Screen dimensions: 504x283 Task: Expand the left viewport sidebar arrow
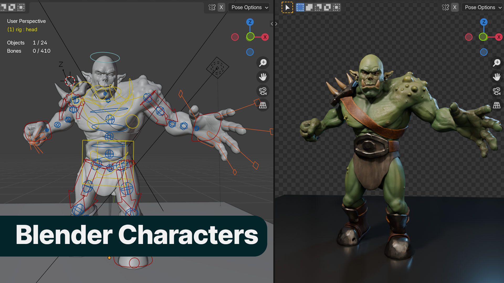point(272,24)
